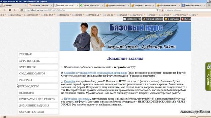Open КУРС ПО CSS menu item

coord(38,67)
